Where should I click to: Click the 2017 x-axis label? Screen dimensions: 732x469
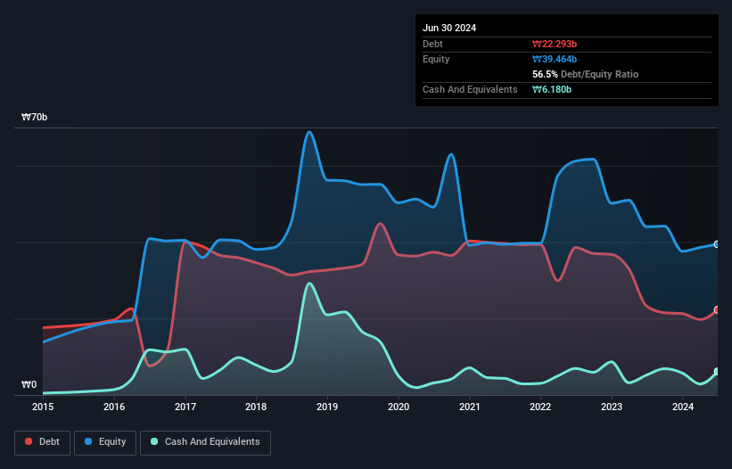point(185,407)
